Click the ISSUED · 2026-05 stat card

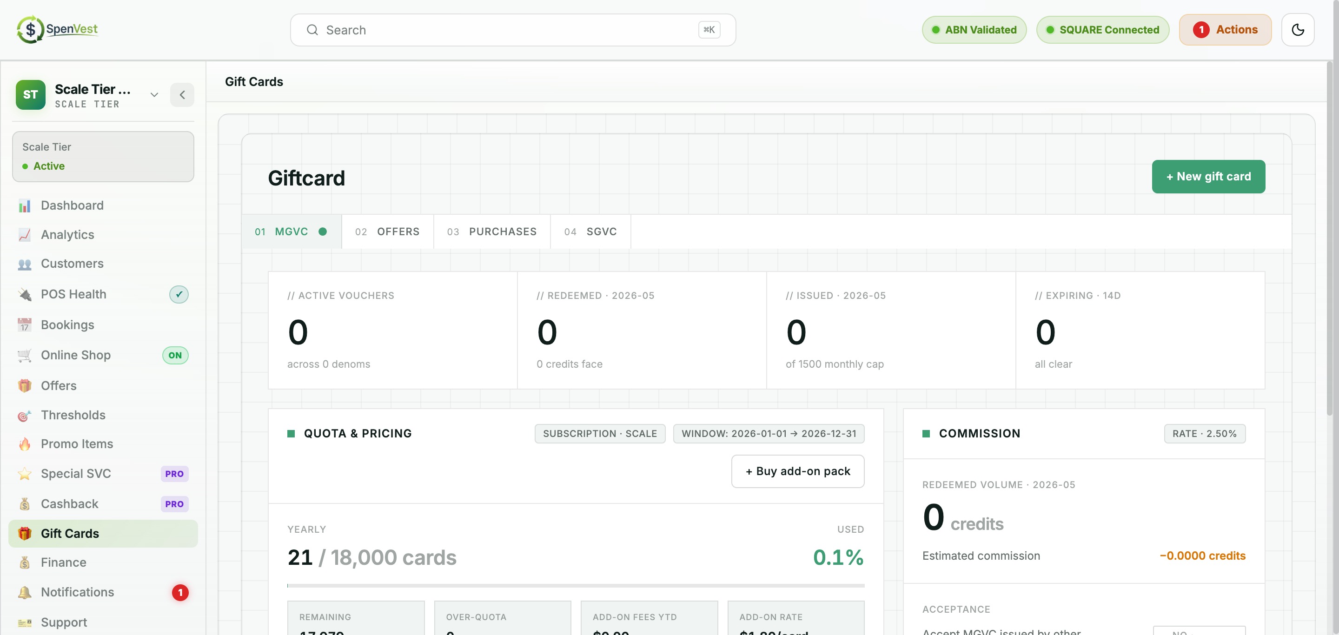890,331
